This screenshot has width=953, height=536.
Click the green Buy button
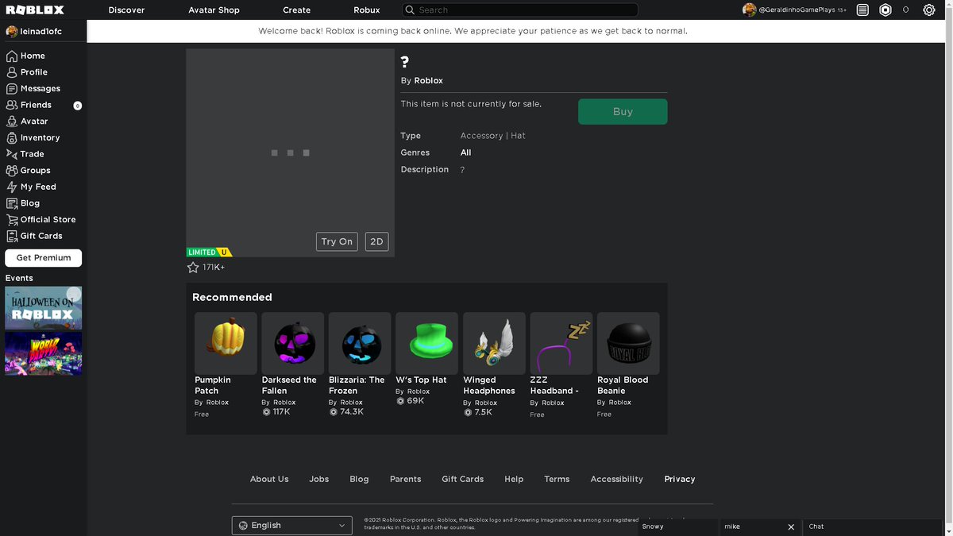623,112
